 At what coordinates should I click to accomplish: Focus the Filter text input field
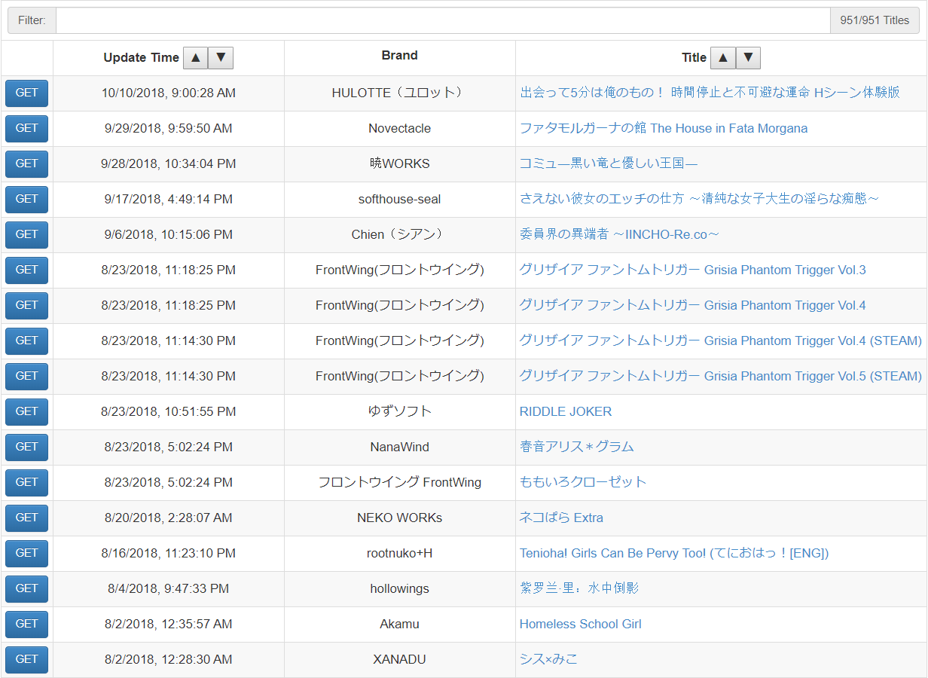[x=443, y=20]
